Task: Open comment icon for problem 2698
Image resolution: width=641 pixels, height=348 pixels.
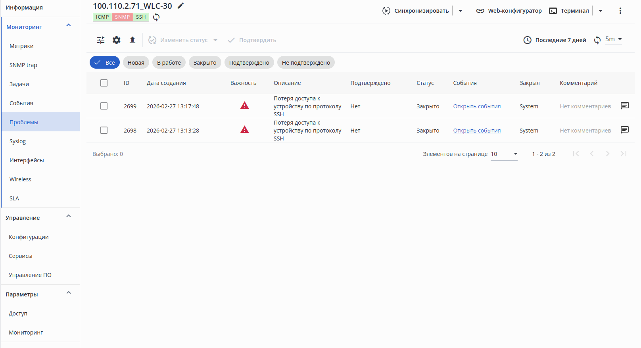Action: click(x=624, y=130)
